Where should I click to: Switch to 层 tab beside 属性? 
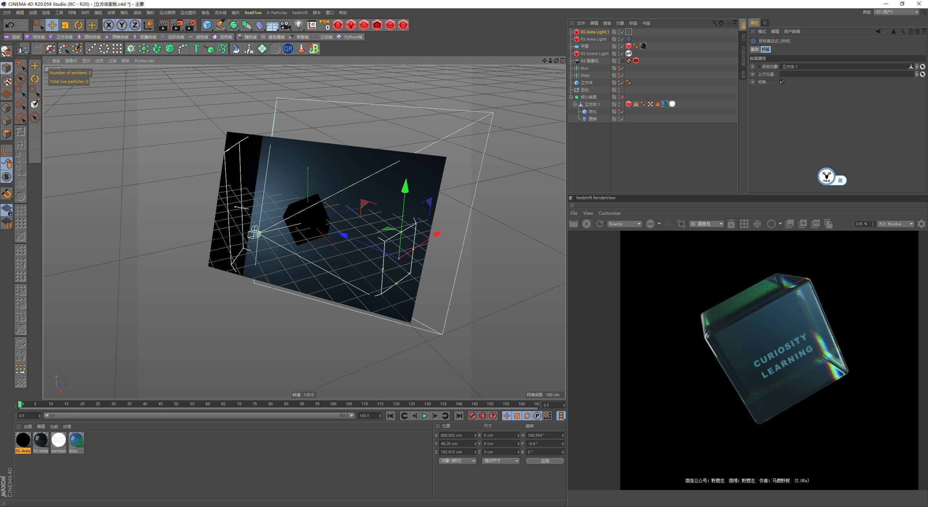pos(765,23)
